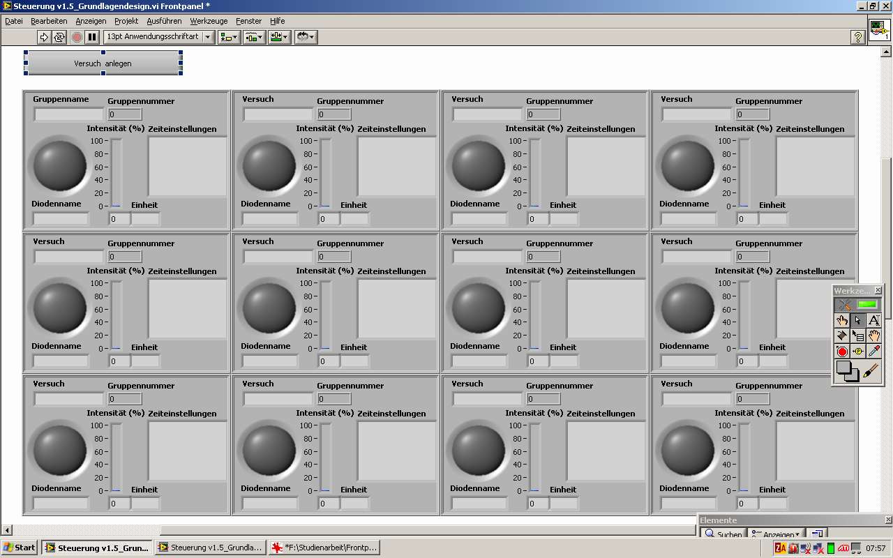Abort execution with the red stop button
Screen dimensions: 893x558
click(x=77, y=37)
